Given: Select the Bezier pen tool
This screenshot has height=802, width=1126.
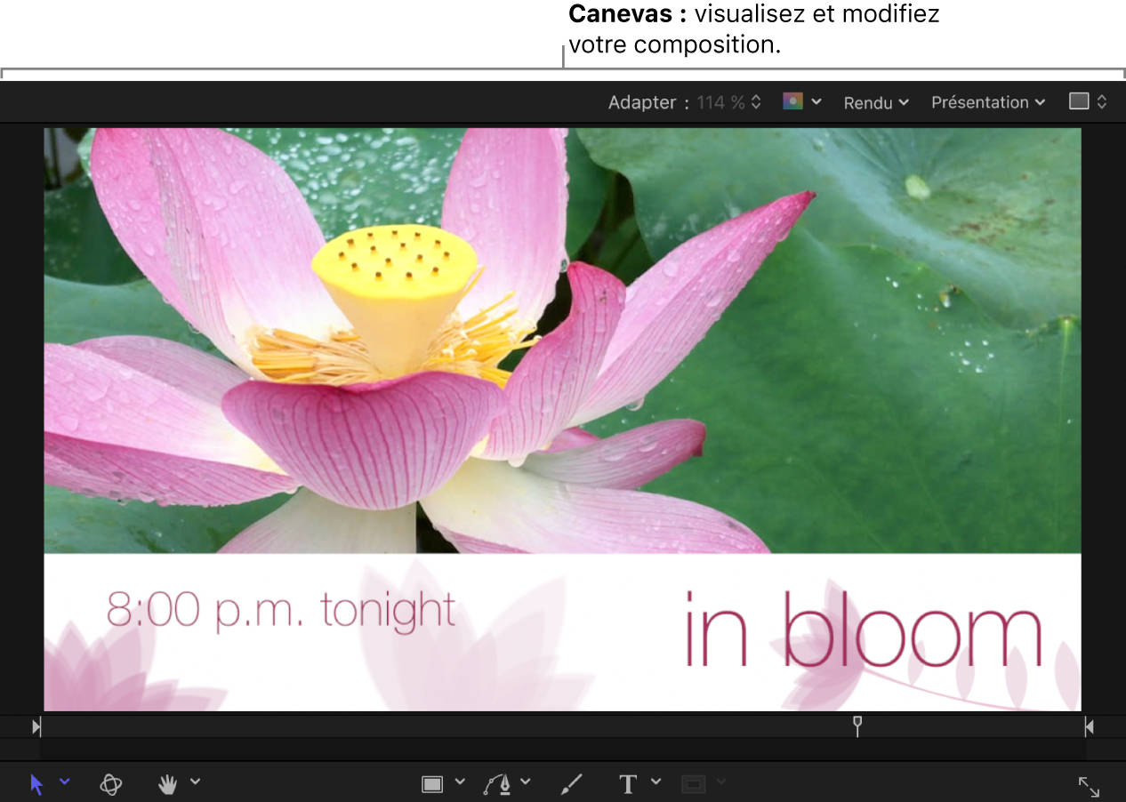Looking at the screenshot, I should pyautogui.click(x=498, y=783).
